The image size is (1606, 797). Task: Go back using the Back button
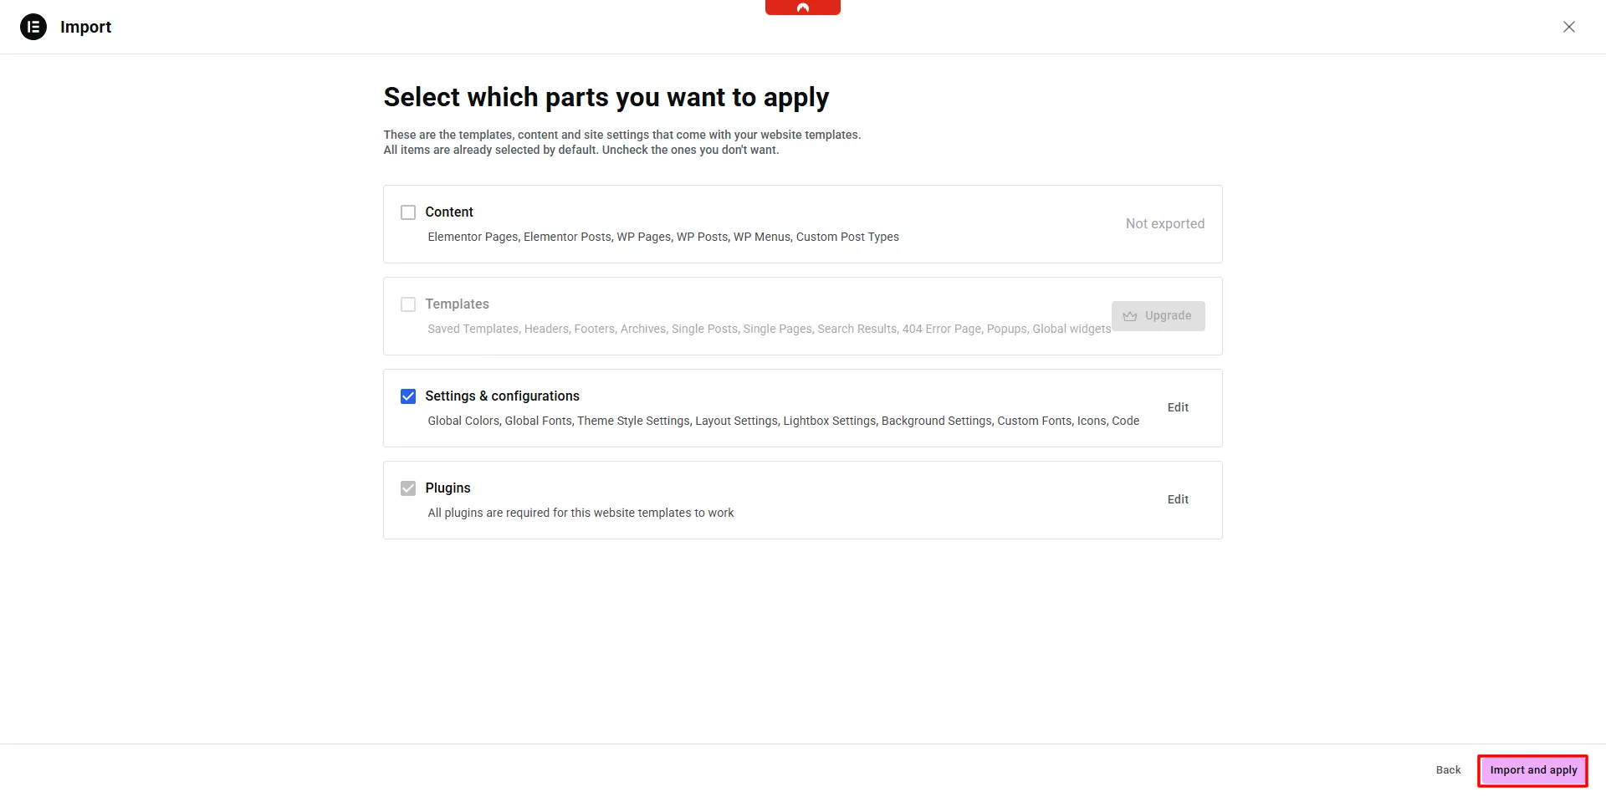(x=1448, y=770)
